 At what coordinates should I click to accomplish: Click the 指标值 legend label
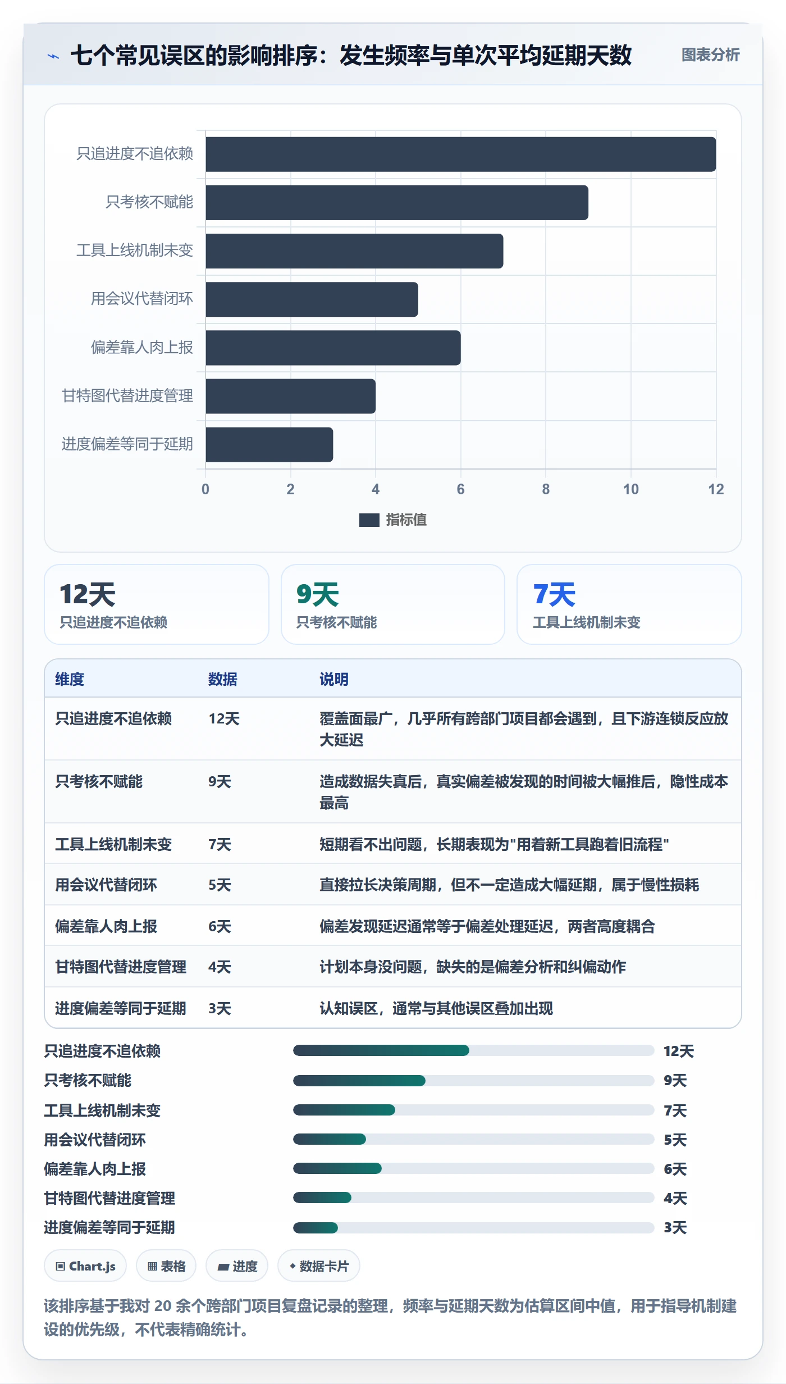click(x=406, y=520)
